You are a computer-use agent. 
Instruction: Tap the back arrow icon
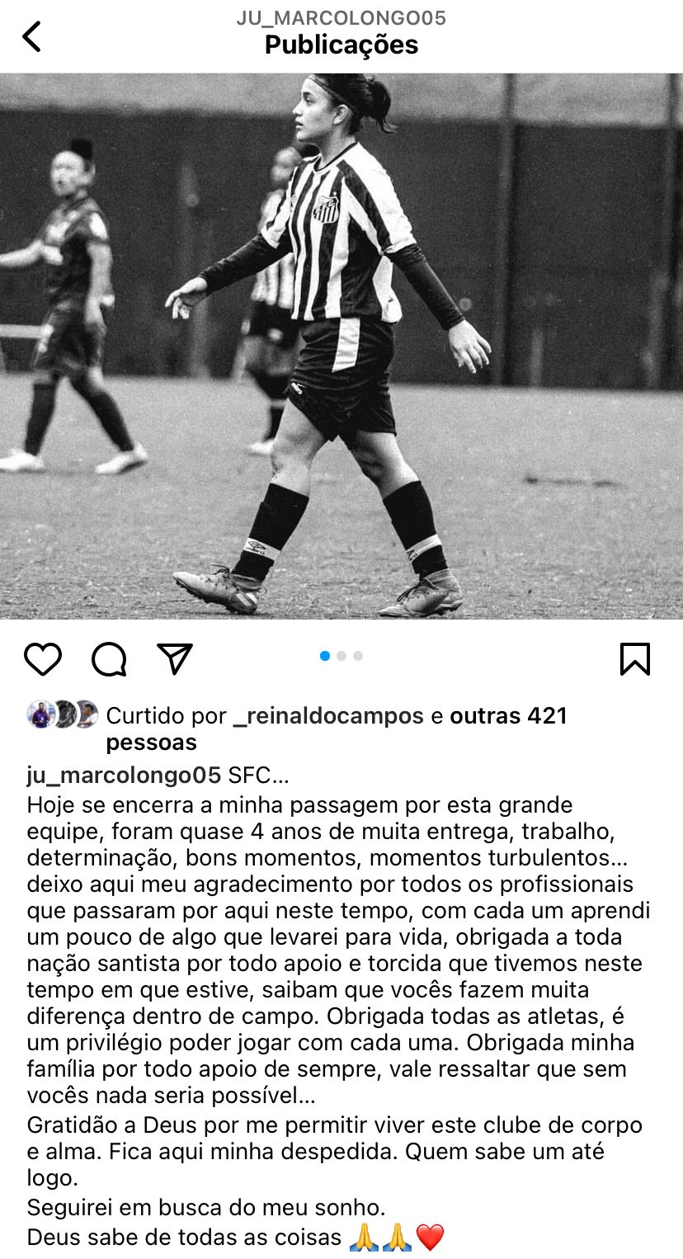(x=31, y=36)
